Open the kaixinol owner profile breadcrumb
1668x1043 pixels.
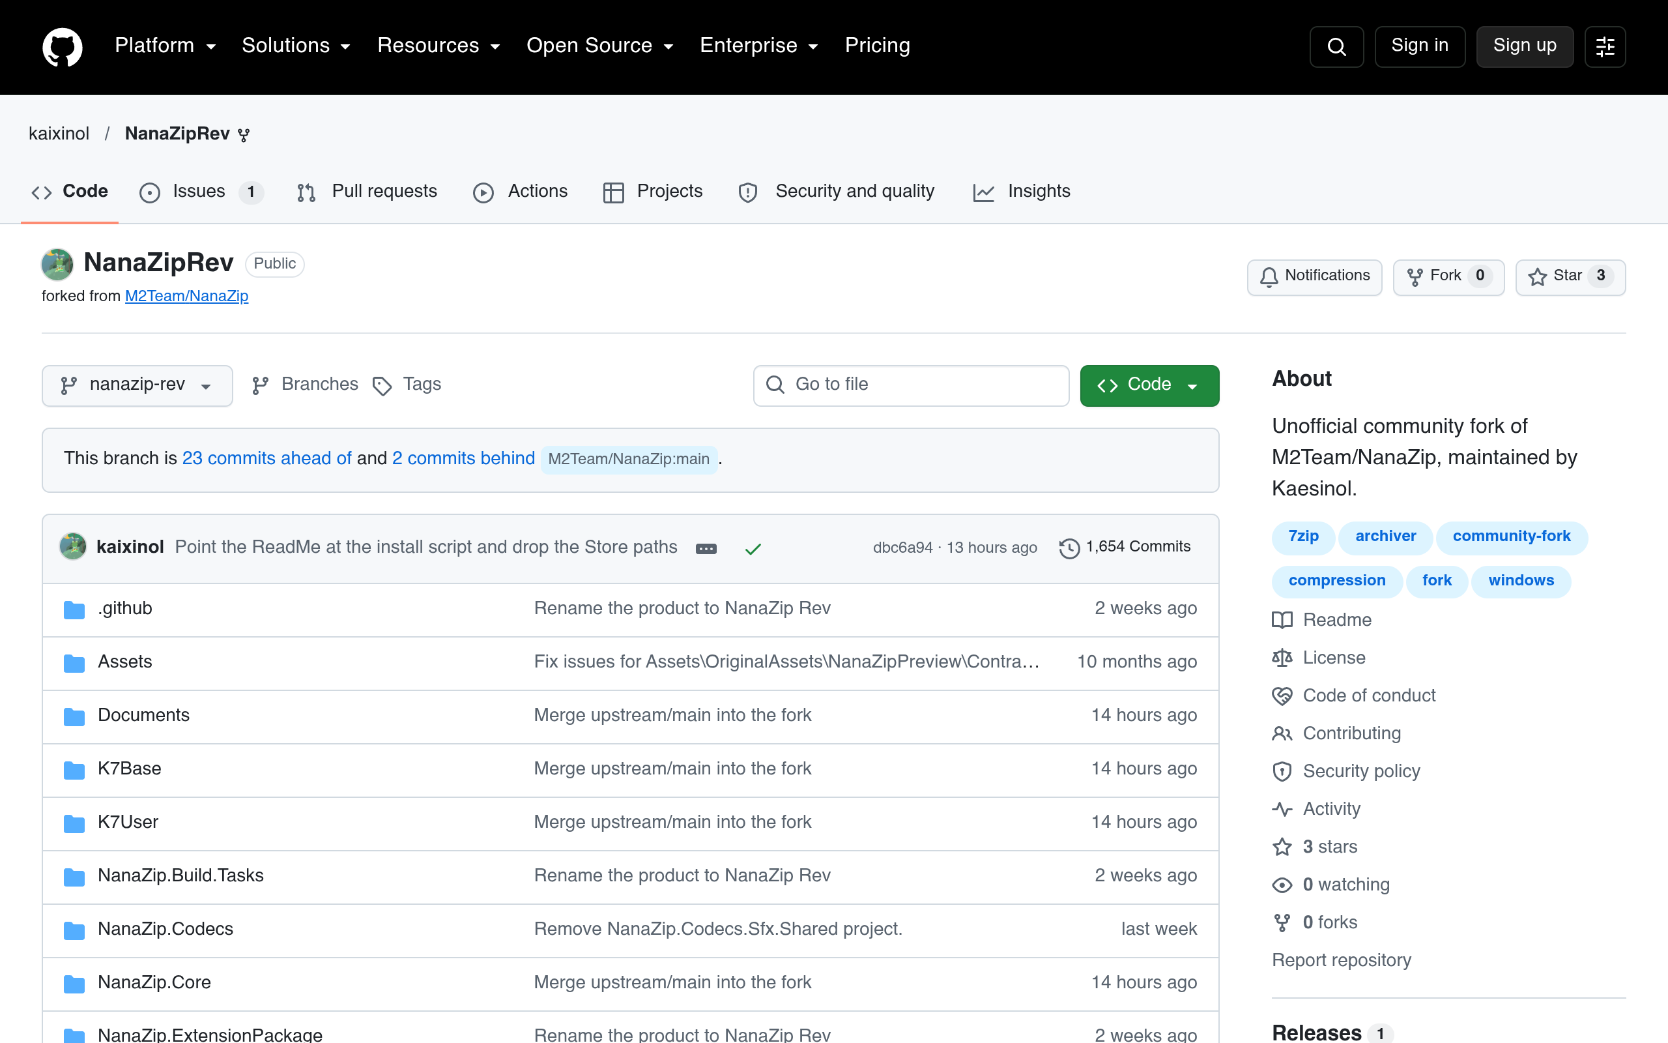pos(59,134)
